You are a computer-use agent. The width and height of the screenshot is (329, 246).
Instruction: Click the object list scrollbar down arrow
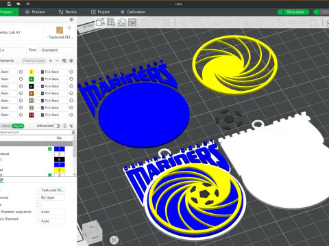pos(75,174)
